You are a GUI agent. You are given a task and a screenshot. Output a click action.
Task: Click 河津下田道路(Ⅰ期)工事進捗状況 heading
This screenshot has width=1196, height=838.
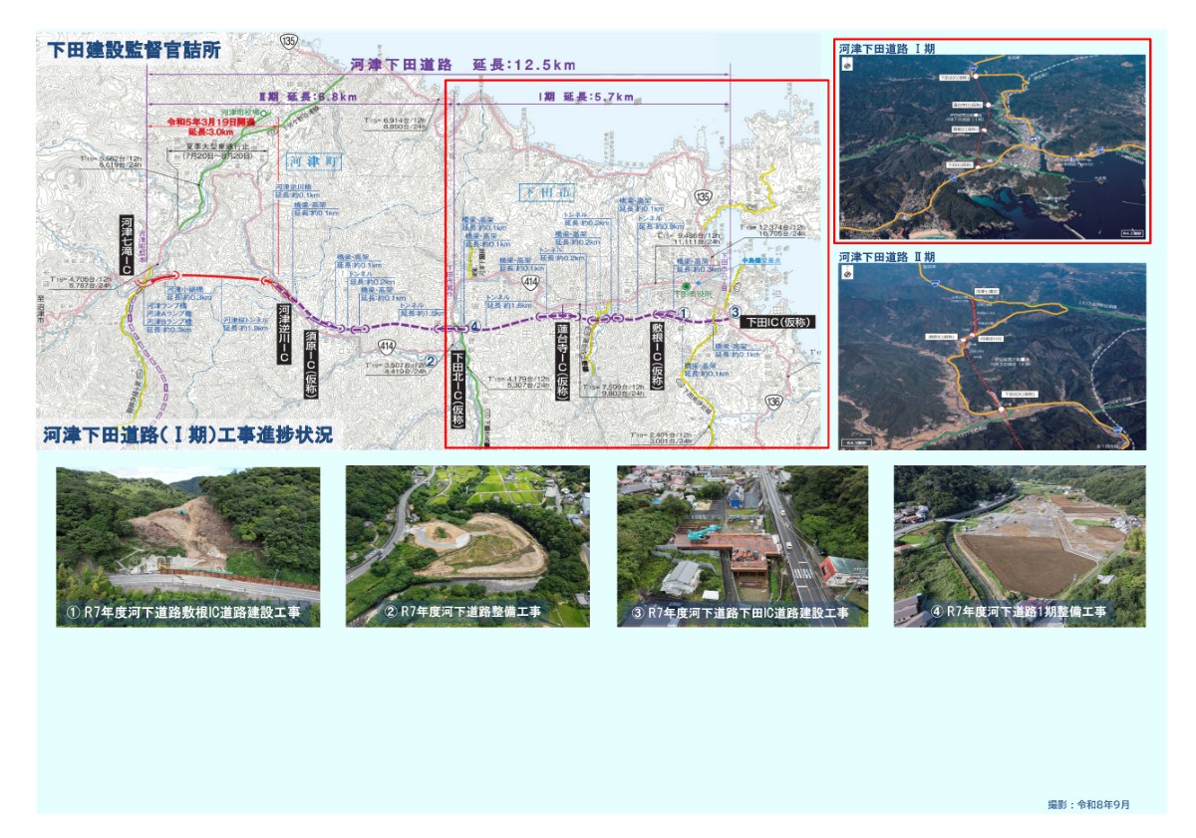click(187, 435)
